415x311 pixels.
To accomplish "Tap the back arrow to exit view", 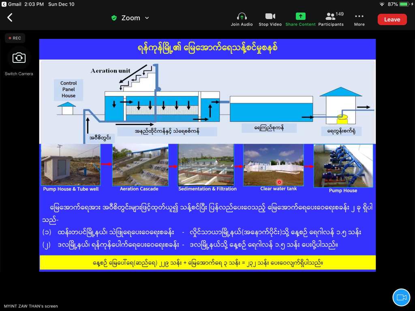I will (x=10, y=18).
